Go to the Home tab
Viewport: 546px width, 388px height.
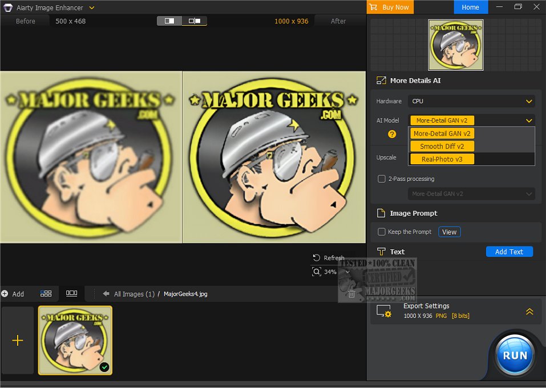(x=471, y=7)
